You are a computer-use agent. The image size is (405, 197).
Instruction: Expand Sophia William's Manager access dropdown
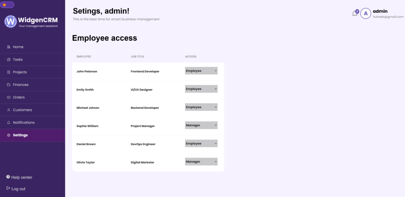click(201, 125)
